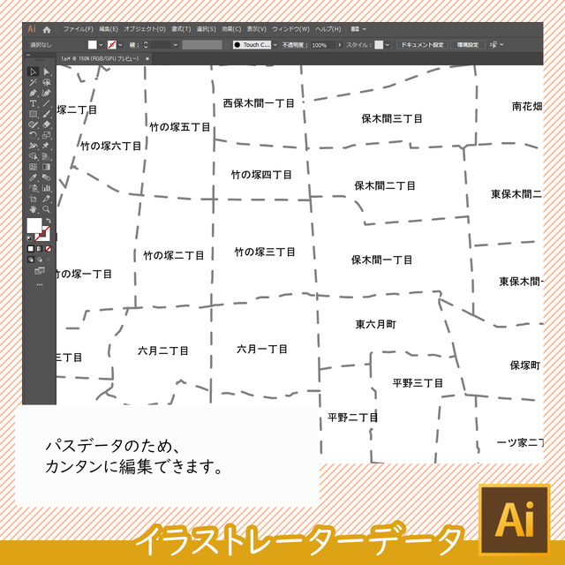Reset to default fill and stroke
This screenshot has height=565, width=565.
coord(29,238)
